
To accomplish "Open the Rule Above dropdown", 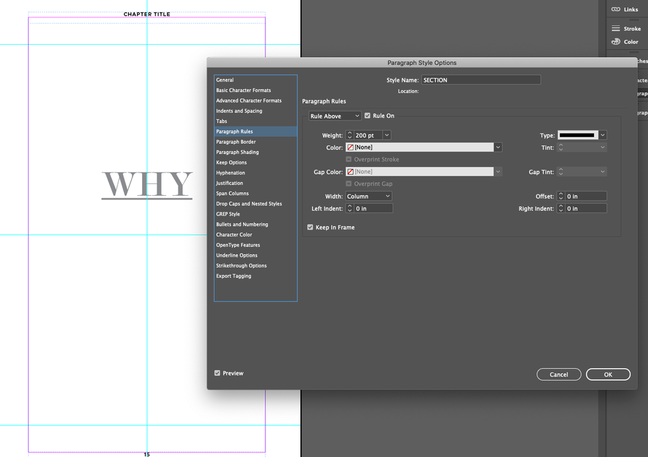I will (334, 115).
